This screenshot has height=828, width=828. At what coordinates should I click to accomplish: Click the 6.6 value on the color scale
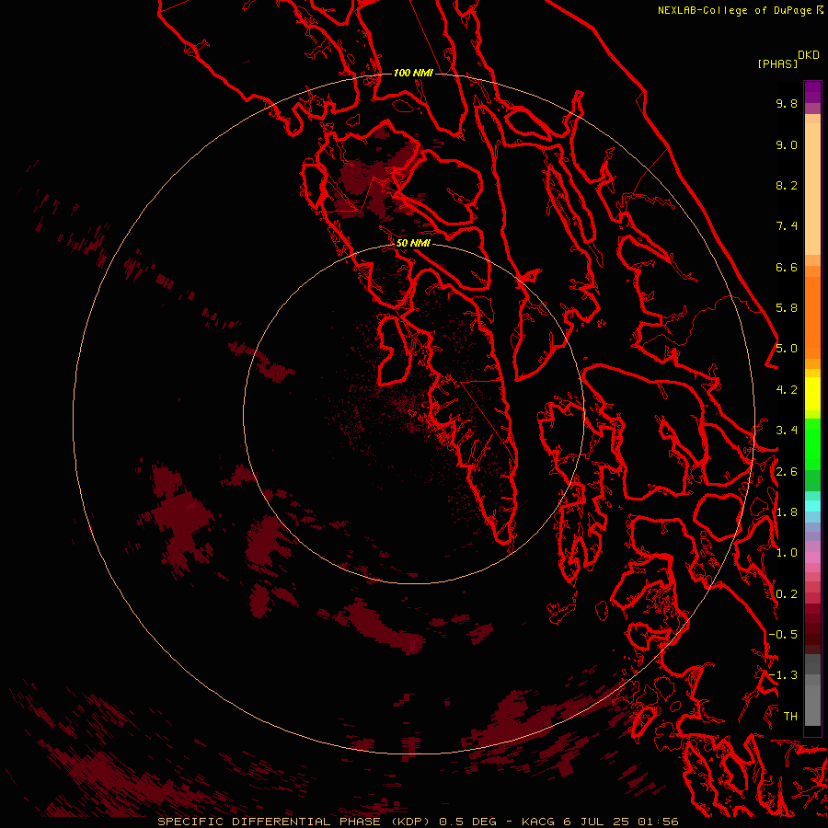787,267
